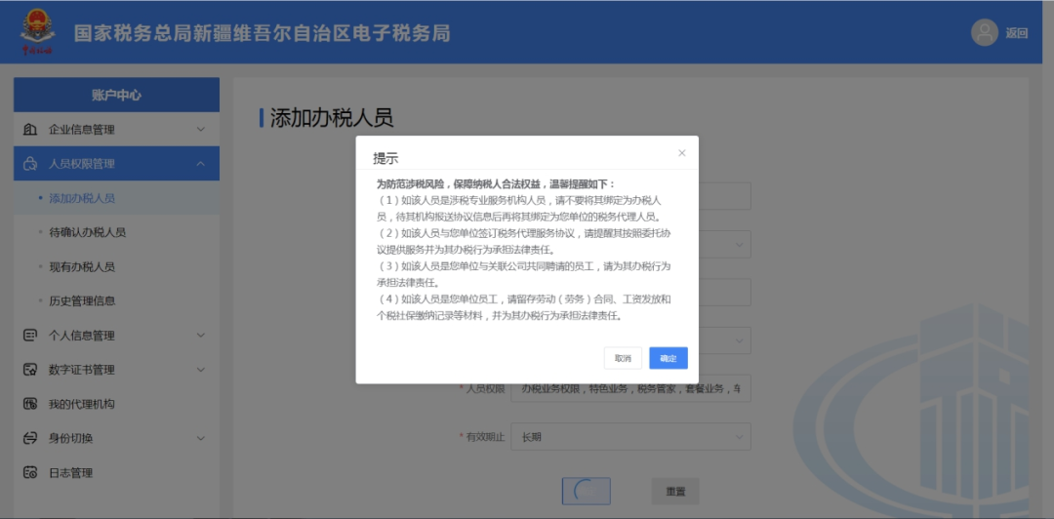This screenshot has width=1054, height=519.
Task: Expand 个人信息管理 chevron
Action: 200,335
